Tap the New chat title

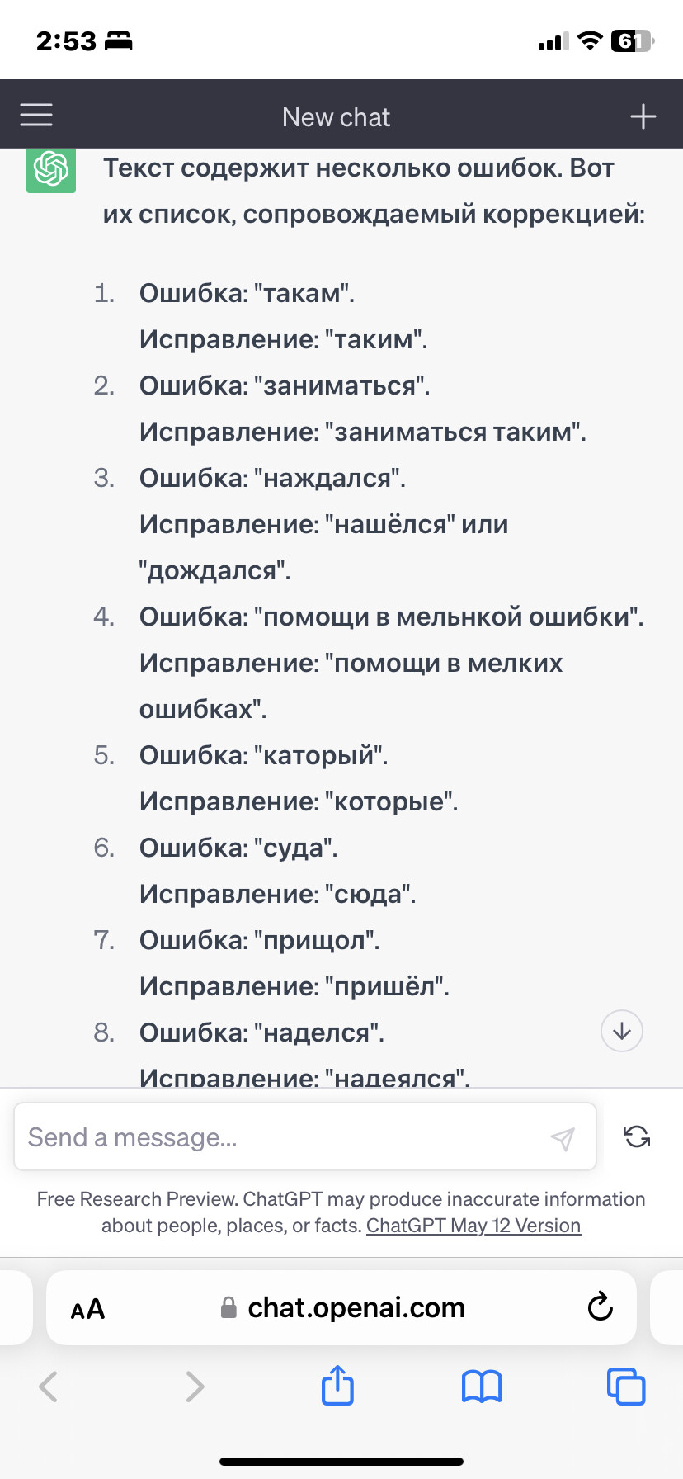tap(336, 117)
